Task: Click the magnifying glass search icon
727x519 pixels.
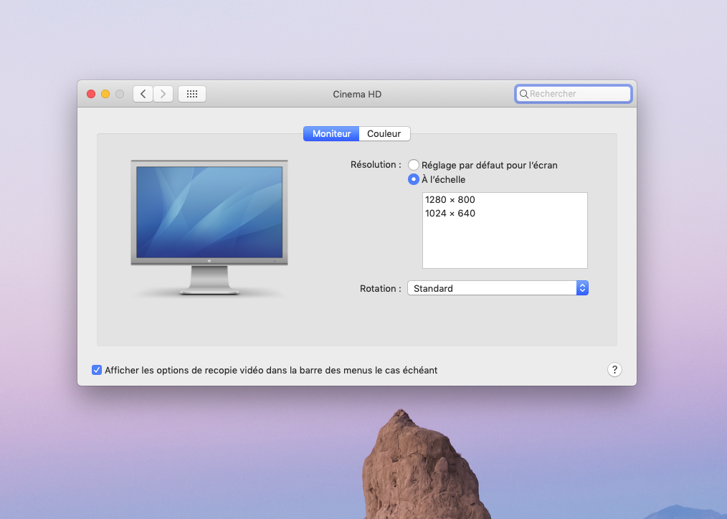Action: pos(523,94)
